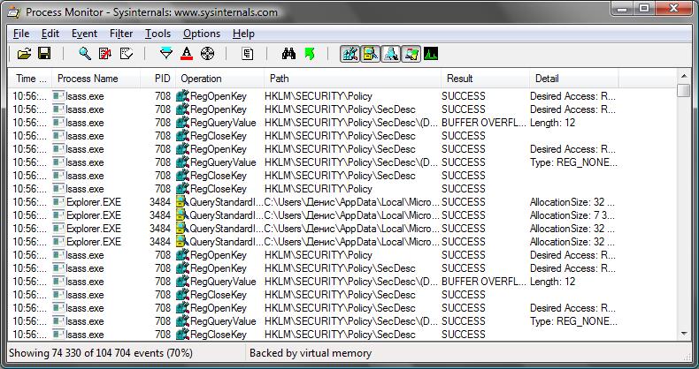Click the Save floppy disk toolbar icon

pos(44,54)
